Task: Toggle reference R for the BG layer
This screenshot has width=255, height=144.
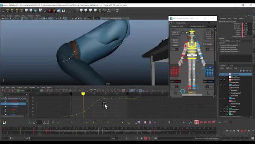Action: click(x=227, y=114)
